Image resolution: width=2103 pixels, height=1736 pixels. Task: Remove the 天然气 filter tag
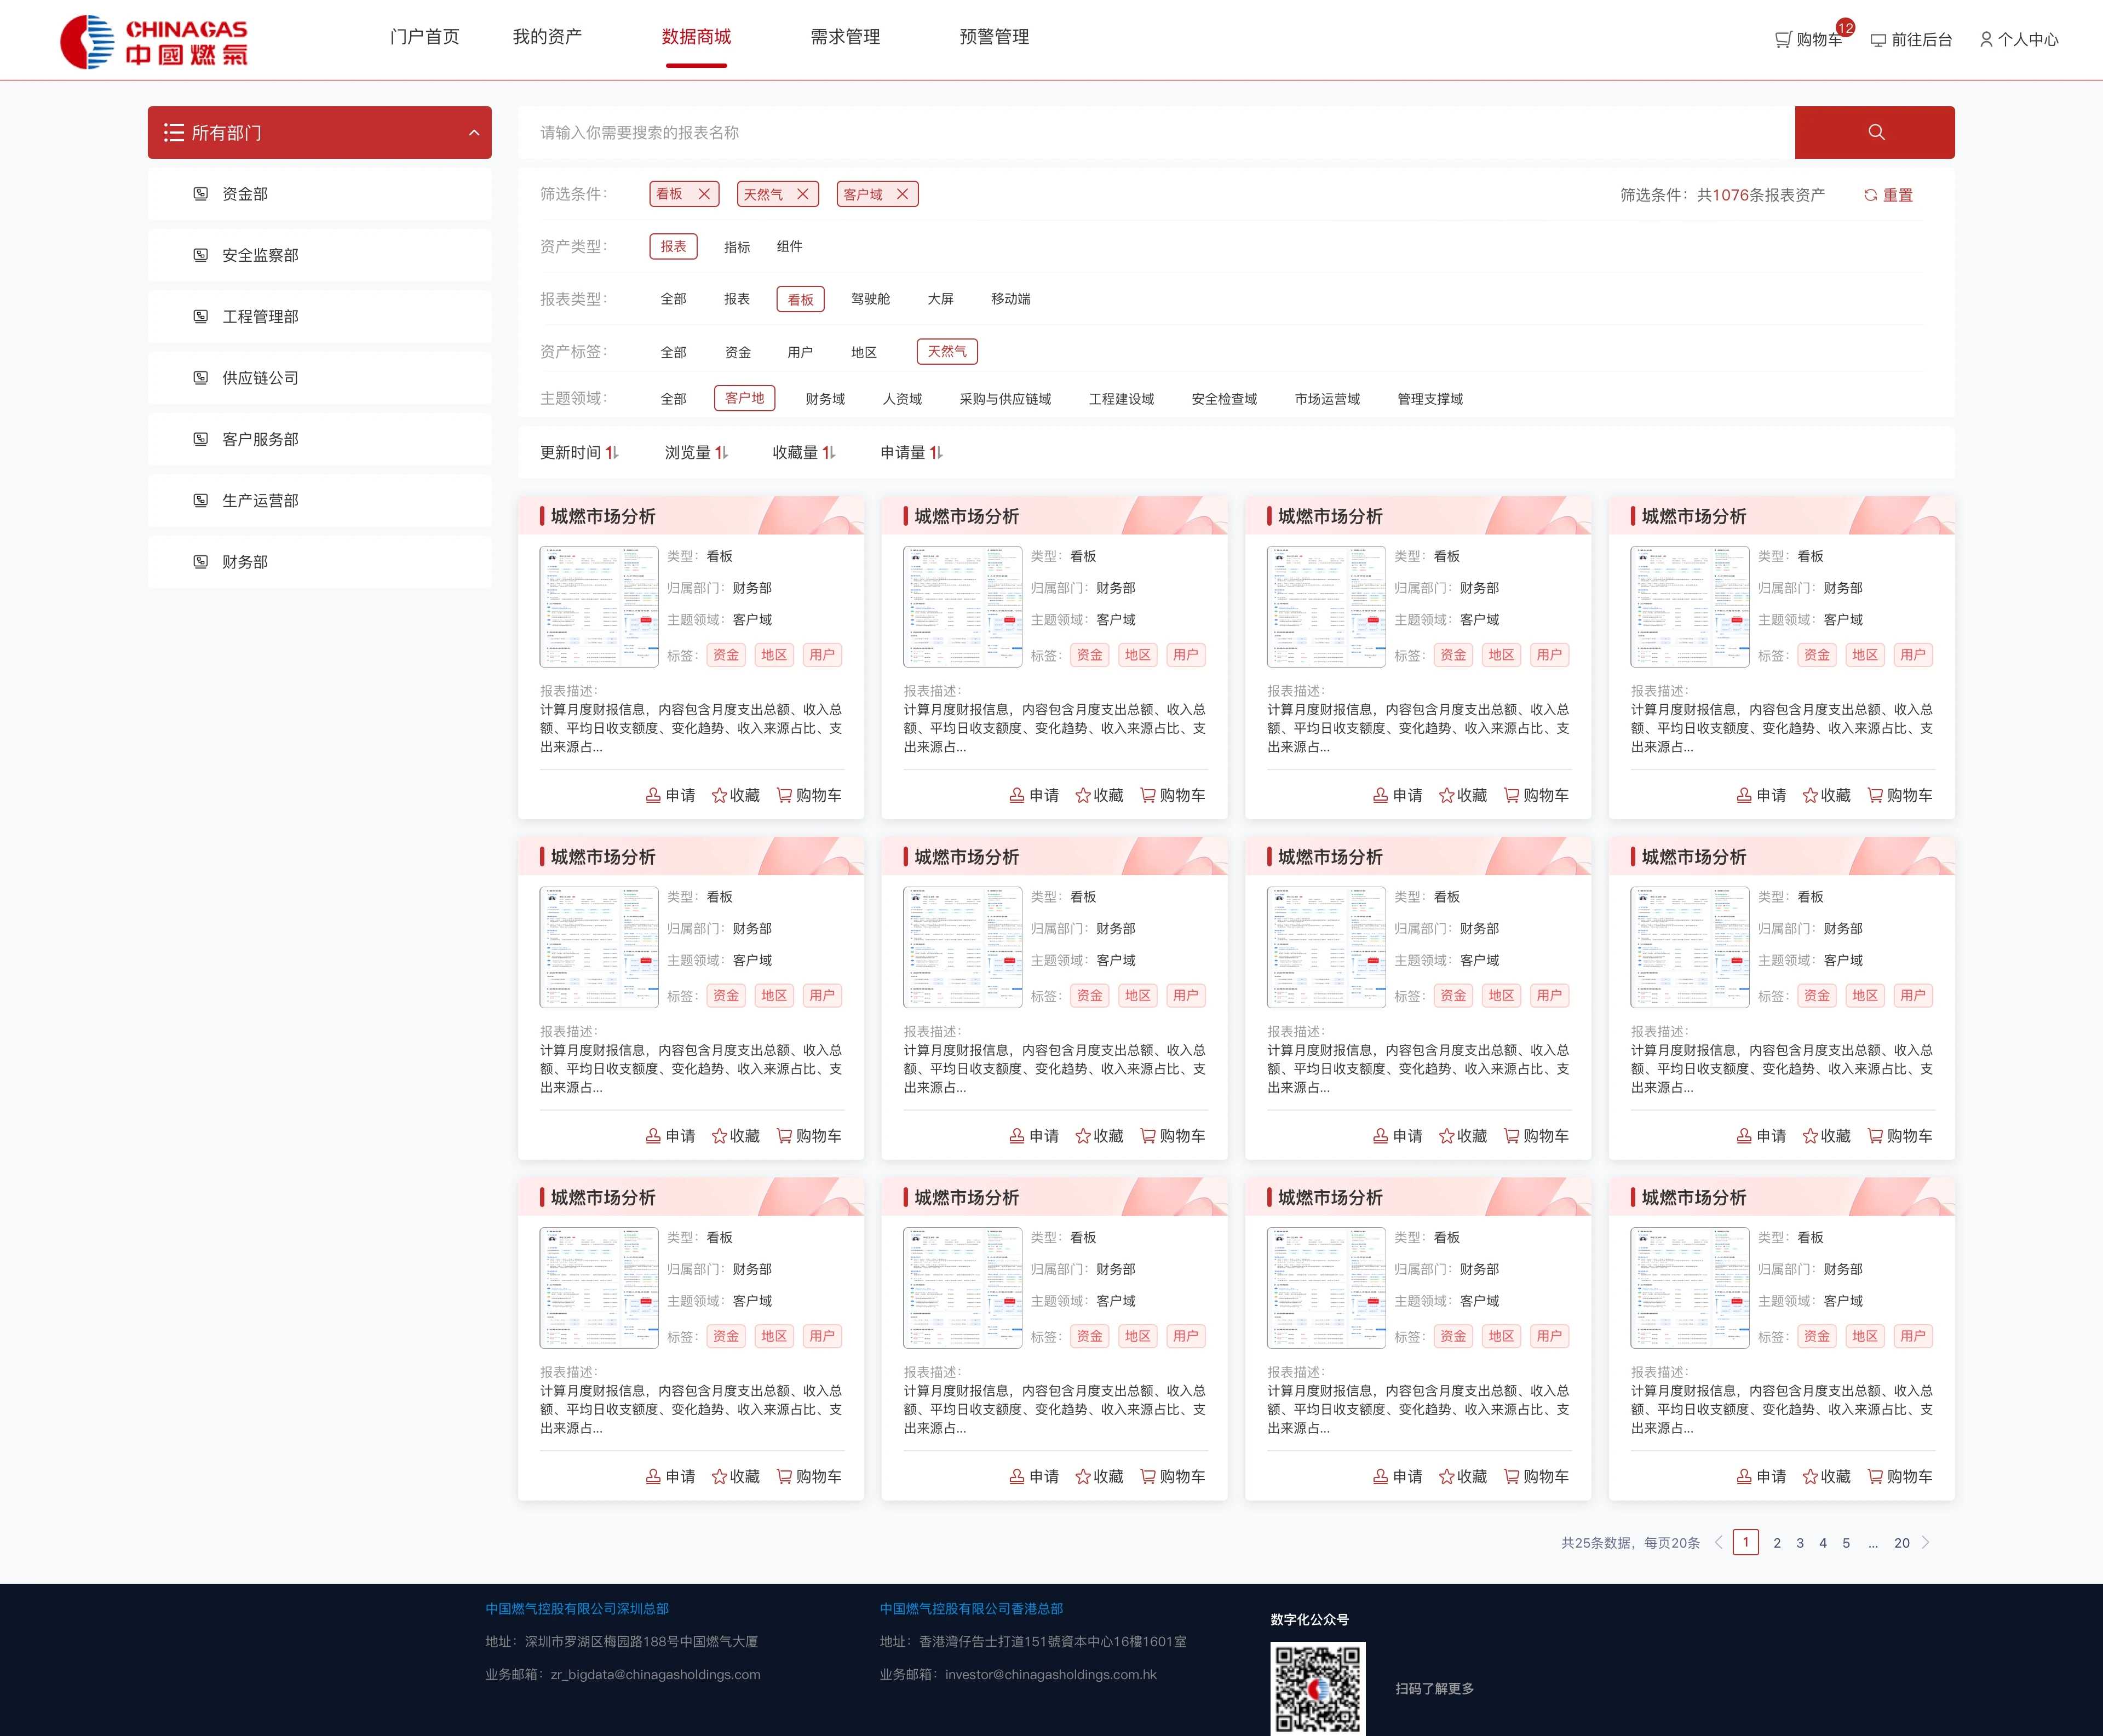coord(802,194)
